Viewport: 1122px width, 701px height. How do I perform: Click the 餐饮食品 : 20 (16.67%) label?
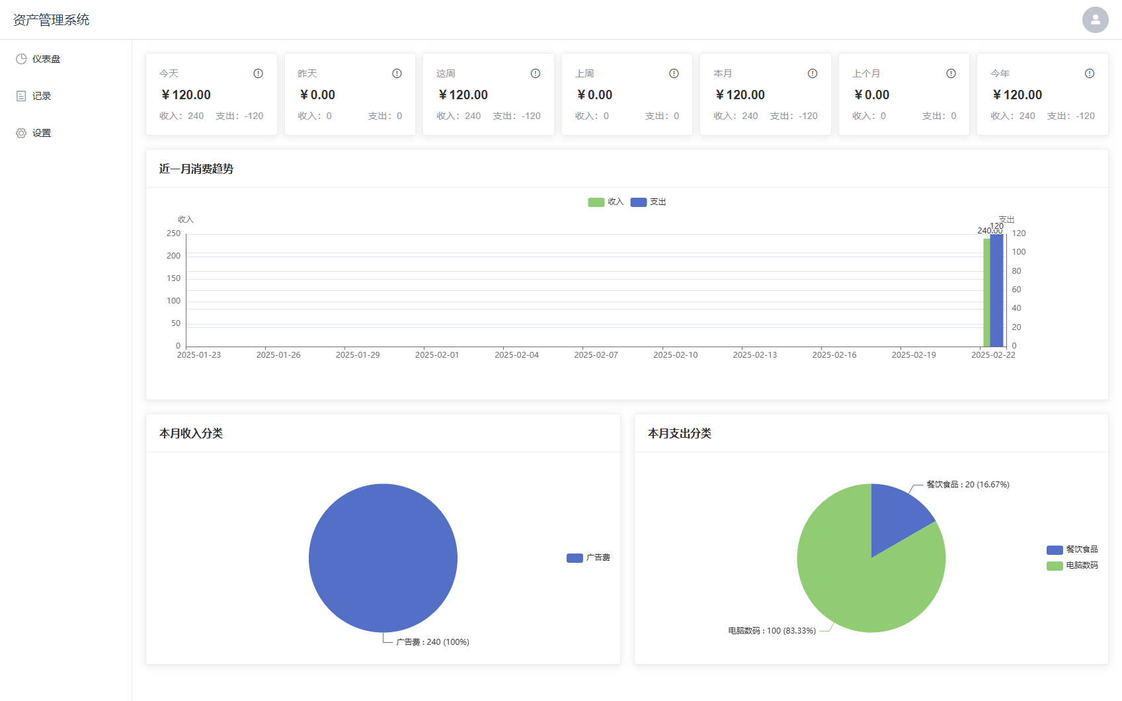click(968, 485)
